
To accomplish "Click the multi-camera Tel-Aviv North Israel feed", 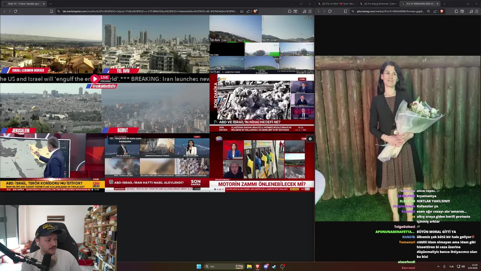I will (262, 44).
